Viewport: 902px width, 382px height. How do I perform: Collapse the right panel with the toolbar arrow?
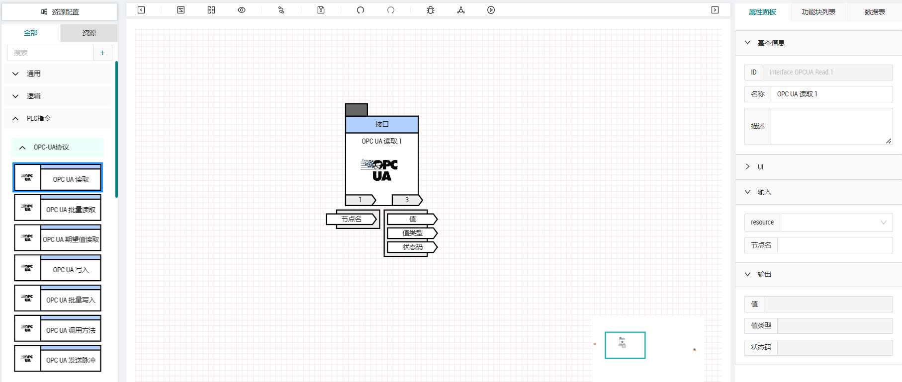click(x=715, y=10)
